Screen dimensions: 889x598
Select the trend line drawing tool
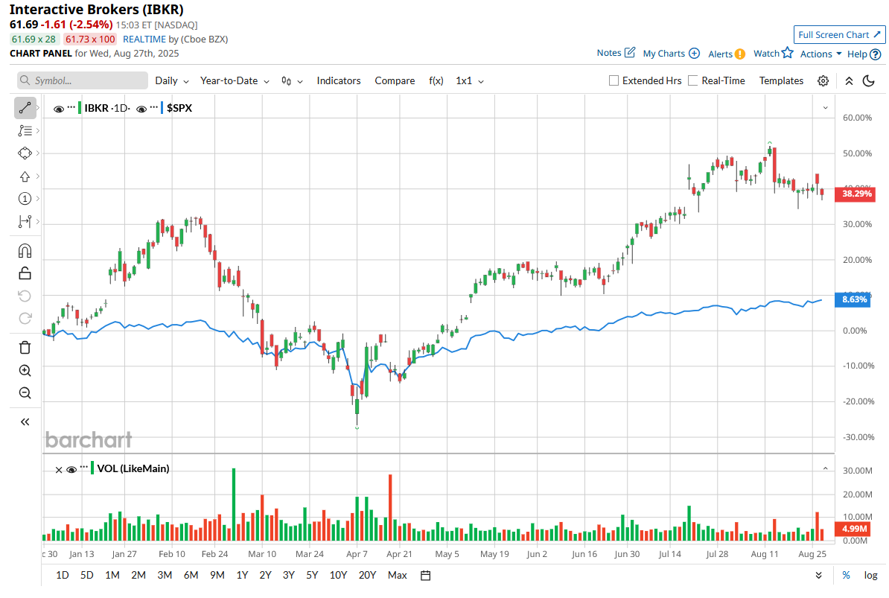(x=25, y=108)
